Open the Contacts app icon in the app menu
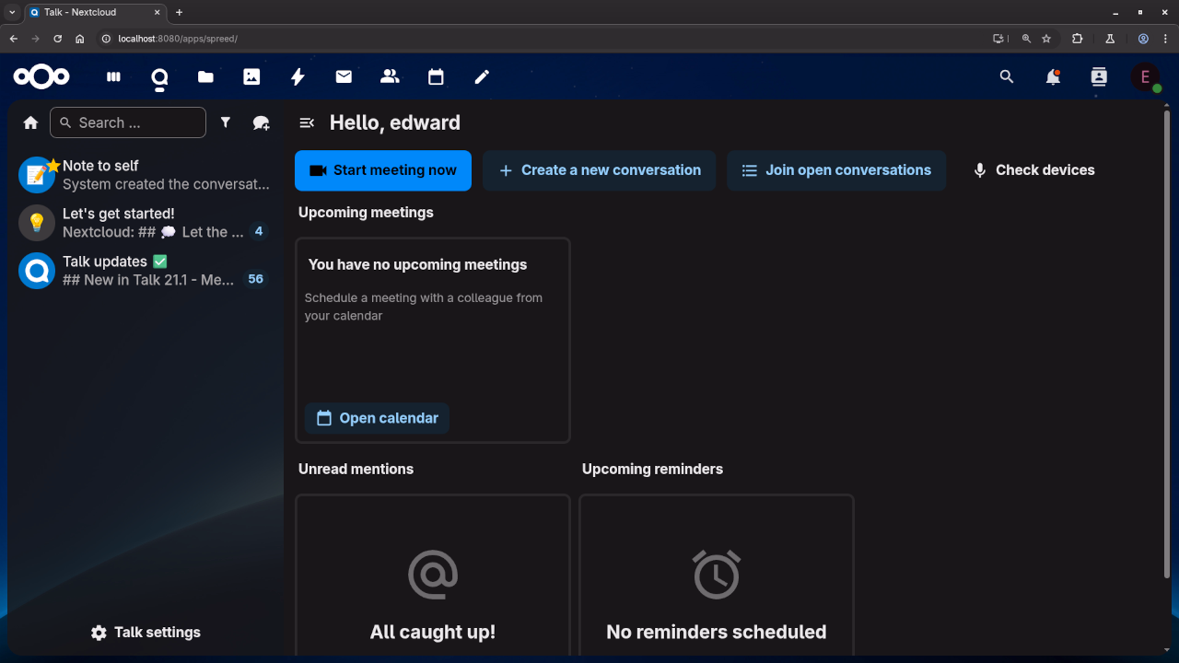Screen dimensions: 1179x663 [x=390, y=77]
